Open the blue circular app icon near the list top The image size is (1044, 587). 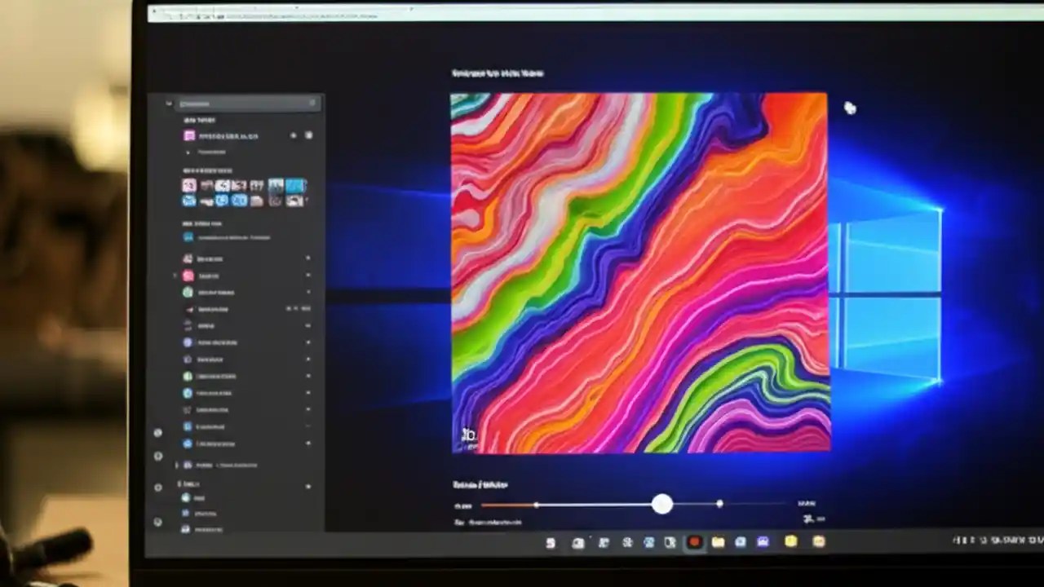[189, 237]
